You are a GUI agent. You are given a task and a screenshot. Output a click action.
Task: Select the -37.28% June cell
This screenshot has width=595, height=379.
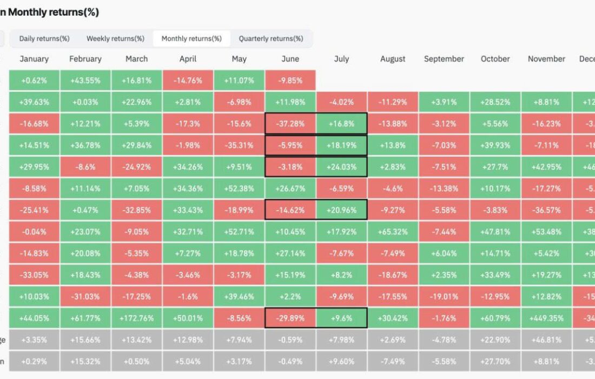click(290, 123)
